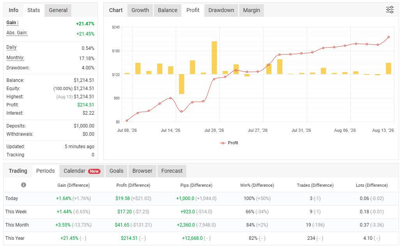The image size is (401, 248).
Task: Select the This Week row label
Action: pos(16,212)
